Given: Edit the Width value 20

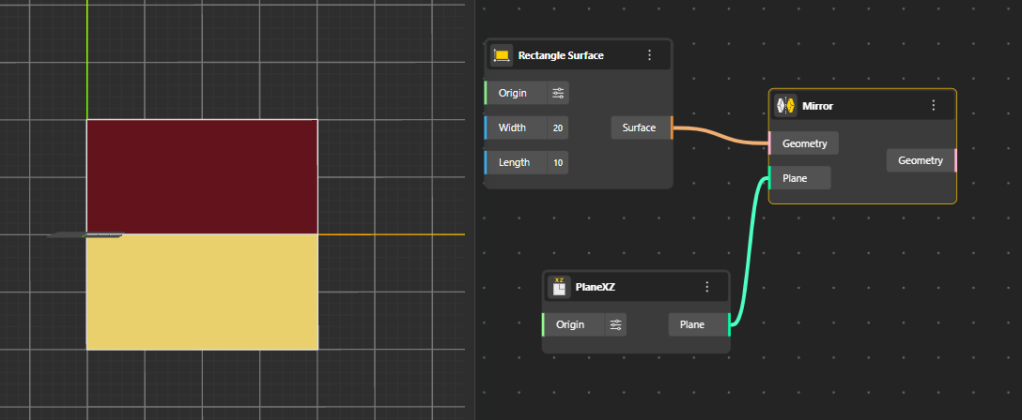Looking at the screenshot, I should coord(558,128).
